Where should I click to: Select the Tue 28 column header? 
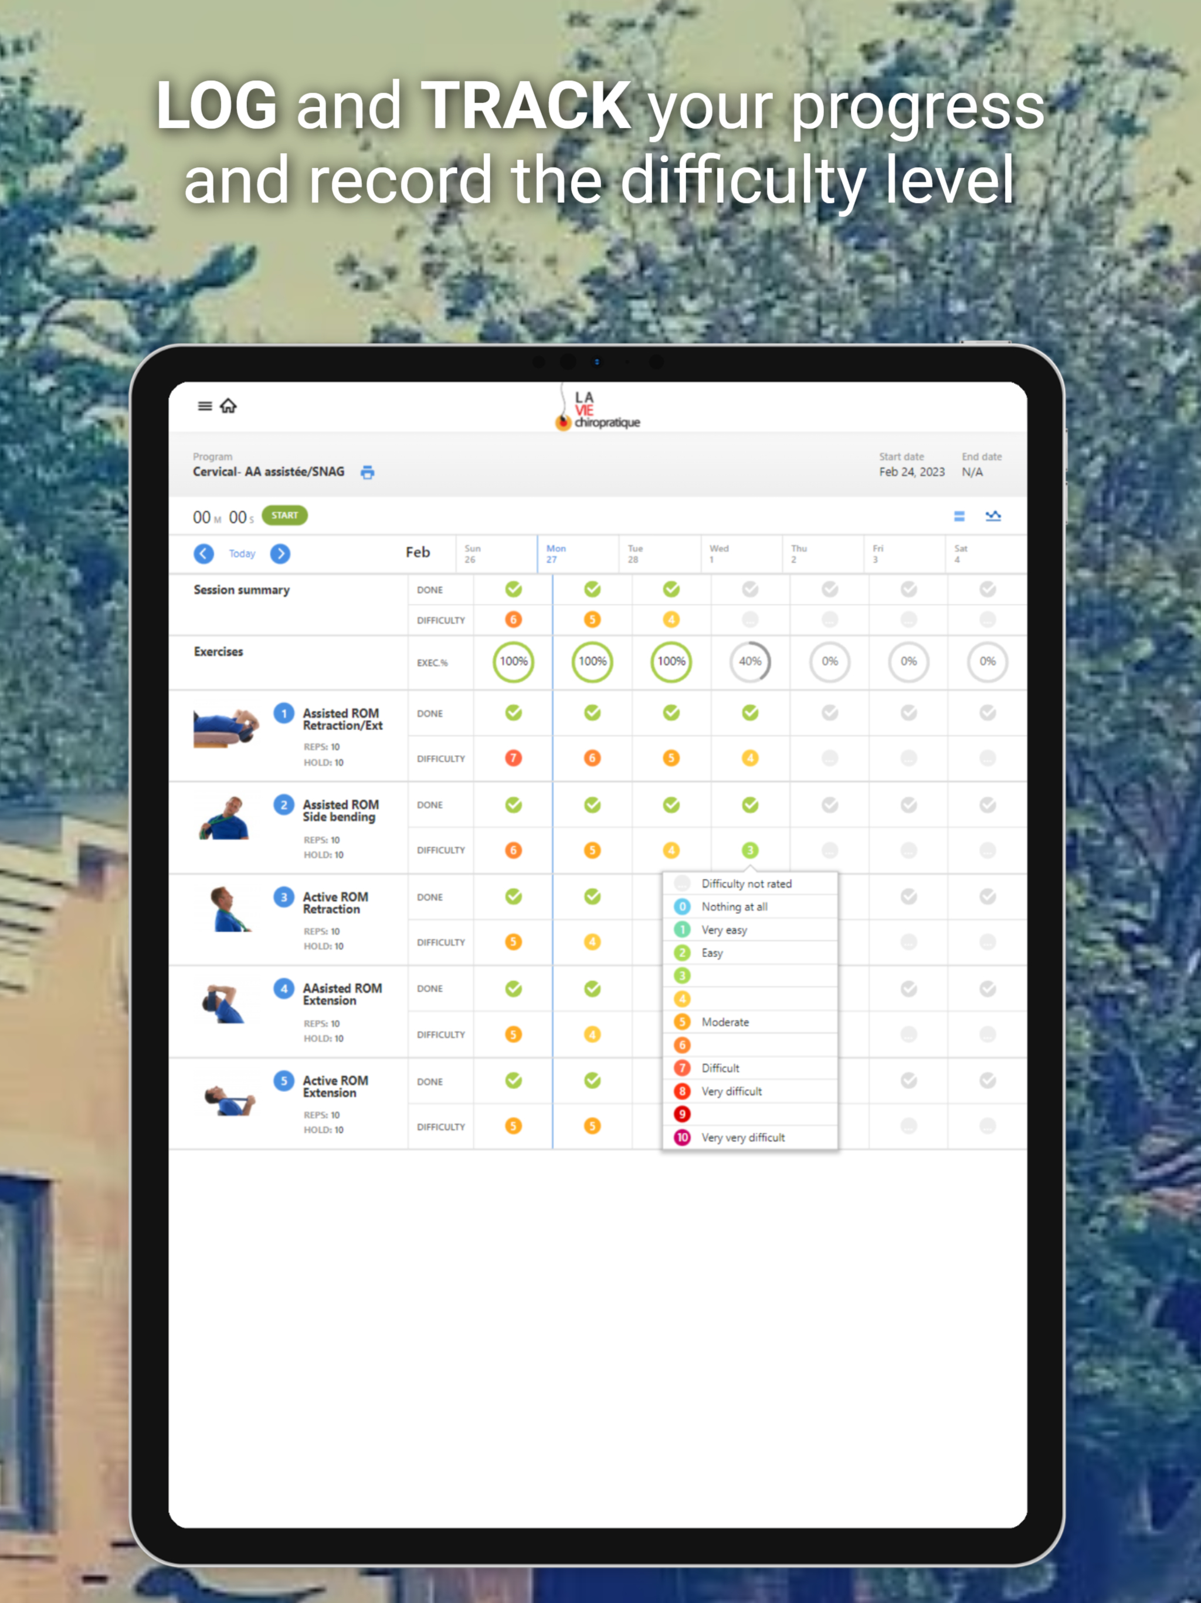660,554
